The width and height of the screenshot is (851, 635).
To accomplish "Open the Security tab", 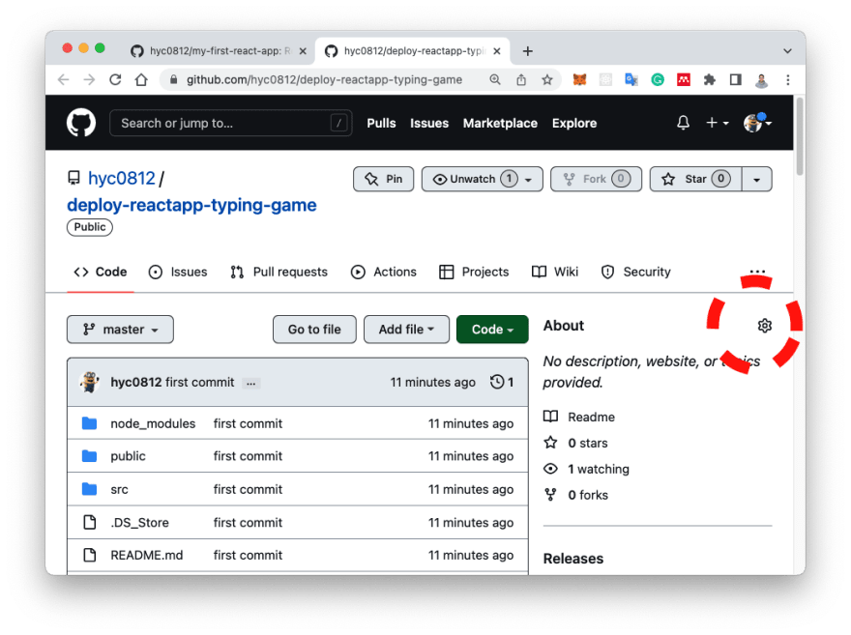I will [x=635, y=272].
